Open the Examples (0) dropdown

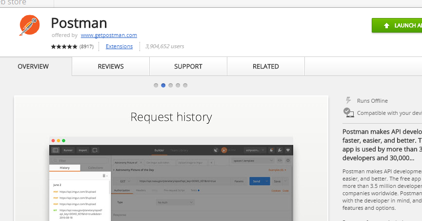point(277,170)
